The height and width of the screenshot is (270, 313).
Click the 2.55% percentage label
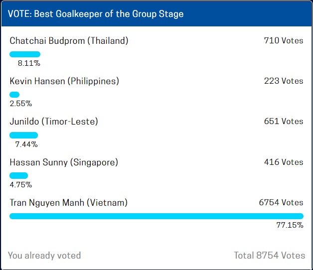[x=21, y=104]
